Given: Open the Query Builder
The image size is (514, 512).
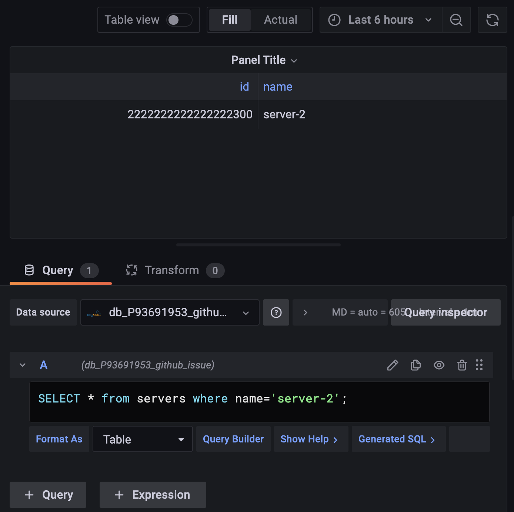Looking at the screenshot, I should tap(233, 439).
